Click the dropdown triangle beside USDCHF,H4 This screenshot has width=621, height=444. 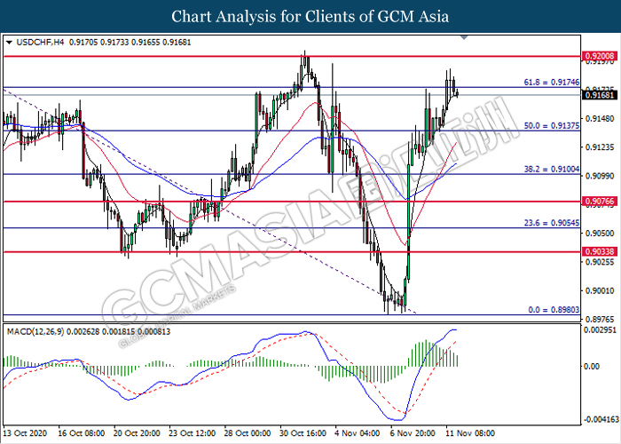9,42
